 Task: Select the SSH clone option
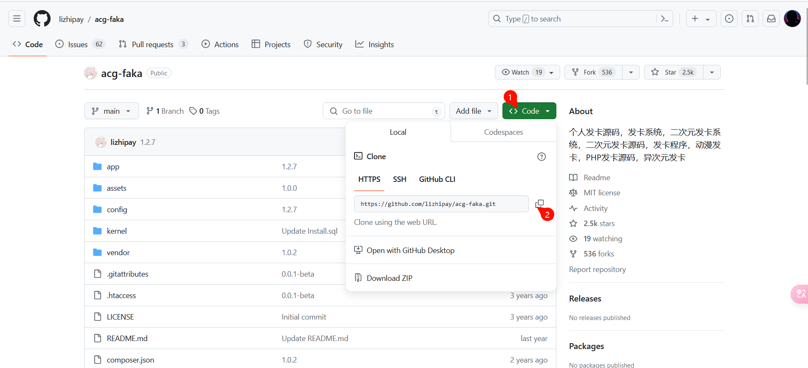point(400,179)
